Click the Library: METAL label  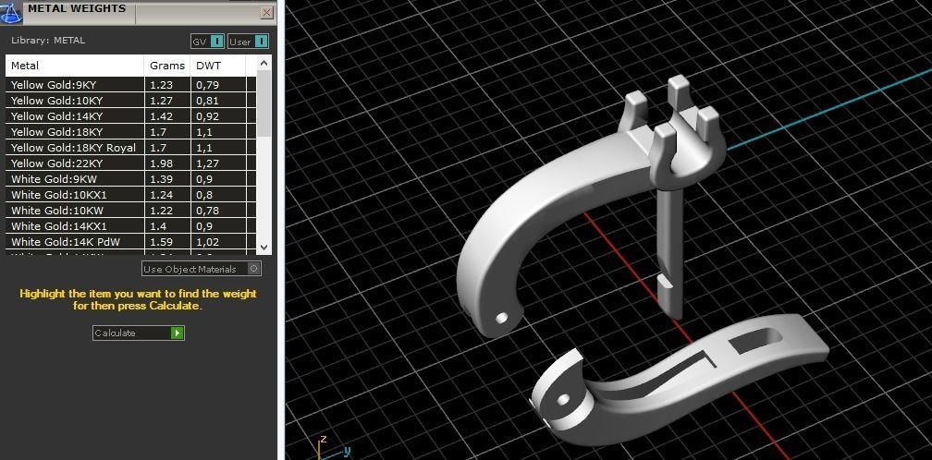[x=48, y=41]
